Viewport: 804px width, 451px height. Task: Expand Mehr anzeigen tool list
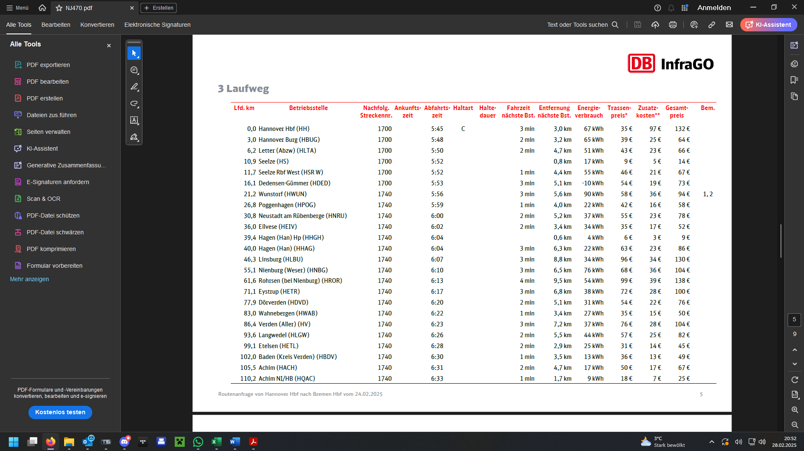tap(29, 279)
